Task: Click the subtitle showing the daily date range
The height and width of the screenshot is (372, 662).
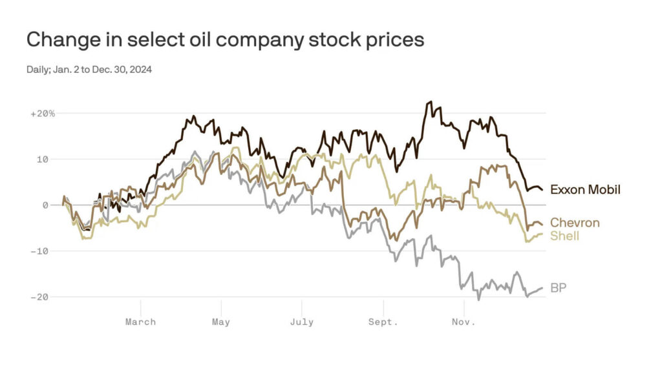Action: click(89, 70)
